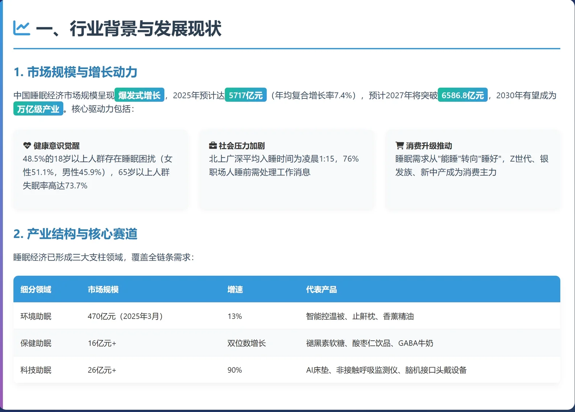Click the text 睡眠经济已形成三大支柱领域
The height and width of the screenshot is (412, 575).
tap(68, 257)
